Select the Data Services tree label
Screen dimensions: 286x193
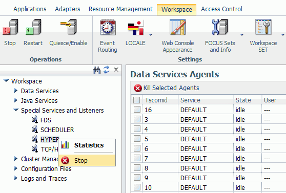point(40,91)
